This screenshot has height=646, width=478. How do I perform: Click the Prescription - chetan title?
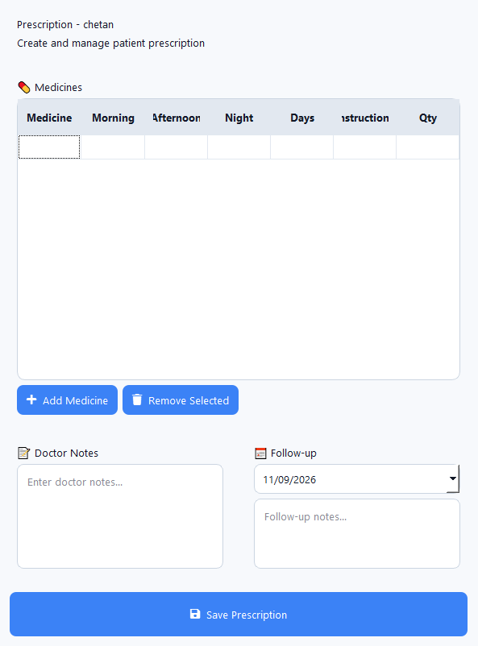pos(65,25)
